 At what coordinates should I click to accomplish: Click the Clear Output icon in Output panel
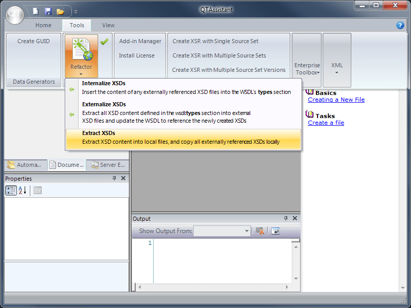[259, 231]
